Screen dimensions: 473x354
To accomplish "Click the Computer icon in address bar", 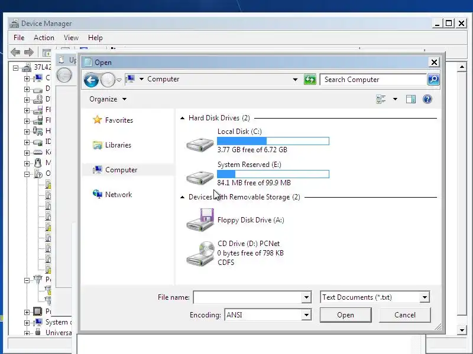I will (x=131, y=79).
